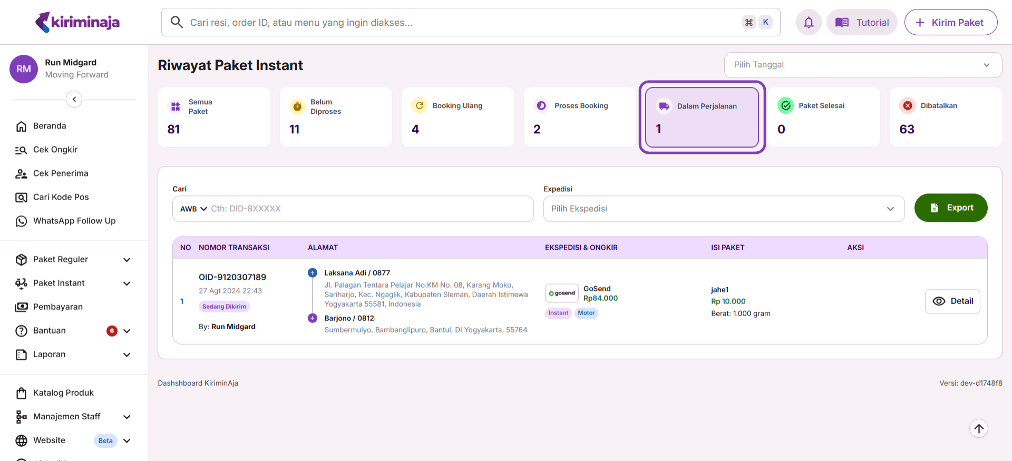Click the green Export button
Image resolution: width=1012 pixels, height=461 pixels.
pyautogui.click(x=950, y=208)
